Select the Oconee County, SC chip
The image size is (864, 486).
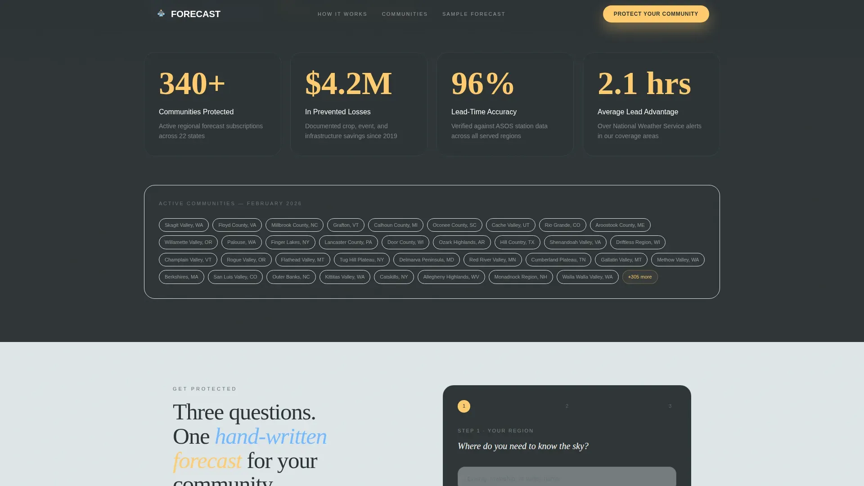(x=454, y=225)
